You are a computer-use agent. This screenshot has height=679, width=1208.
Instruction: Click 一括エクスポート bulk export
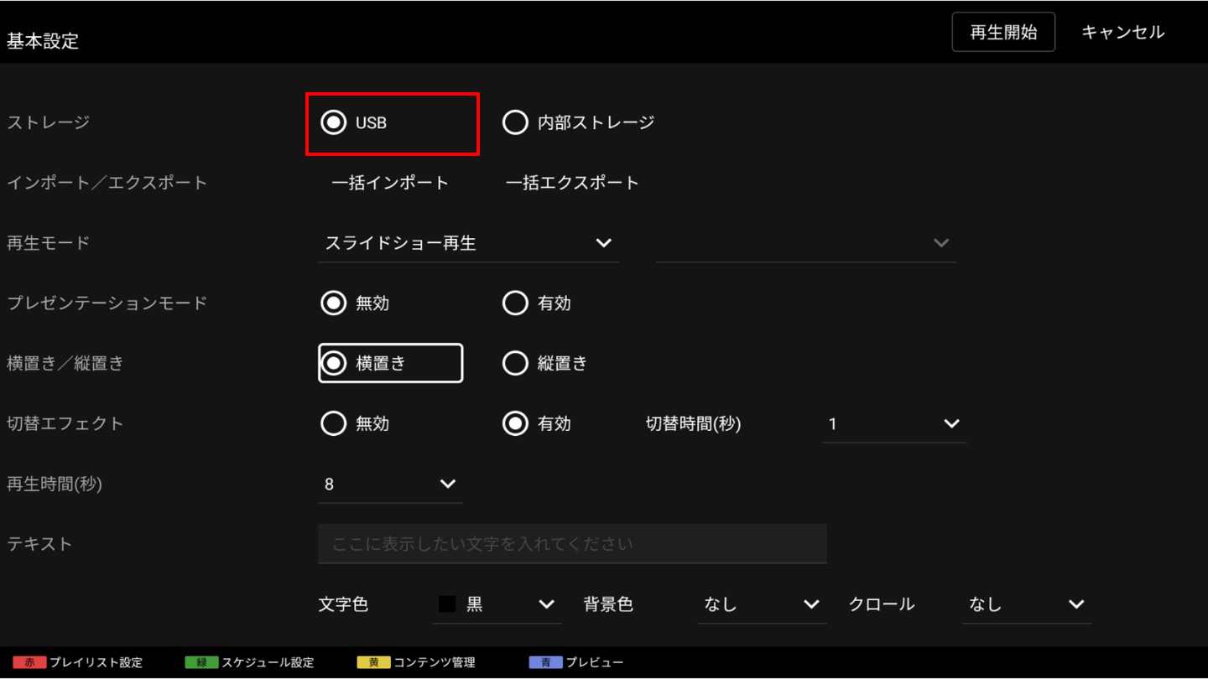tap(572, 183)
